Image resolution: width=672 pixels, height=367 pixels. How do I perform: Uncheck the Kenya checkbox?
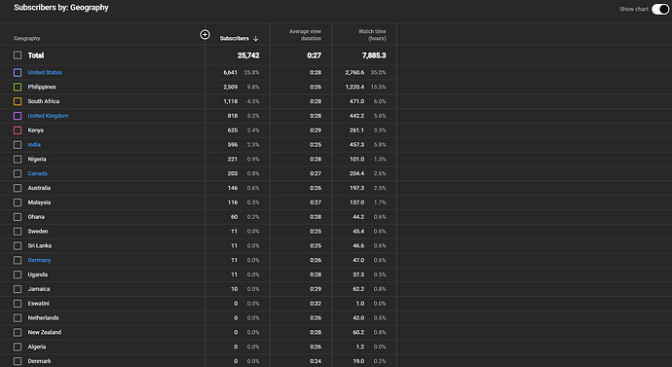[x=18, y=130]
